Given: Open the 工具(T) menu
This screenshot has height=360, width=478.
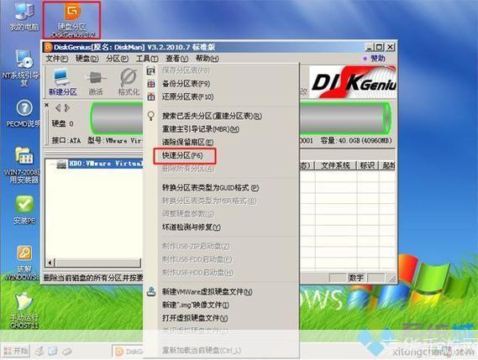Looking at the screenshot, I should click(x=147, y=58).
